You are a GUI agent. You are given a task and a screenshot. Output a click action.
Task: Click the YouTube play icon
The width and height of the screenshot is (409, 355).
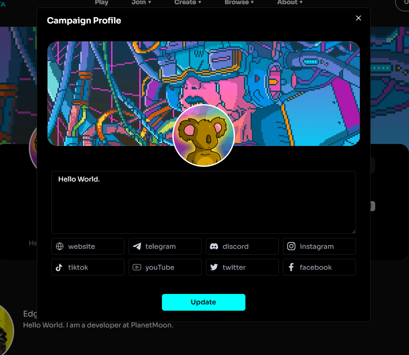click(137, 267)
